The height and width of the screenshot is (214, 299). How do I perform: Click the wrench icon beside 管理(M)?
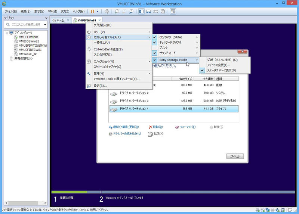point(89,74)
